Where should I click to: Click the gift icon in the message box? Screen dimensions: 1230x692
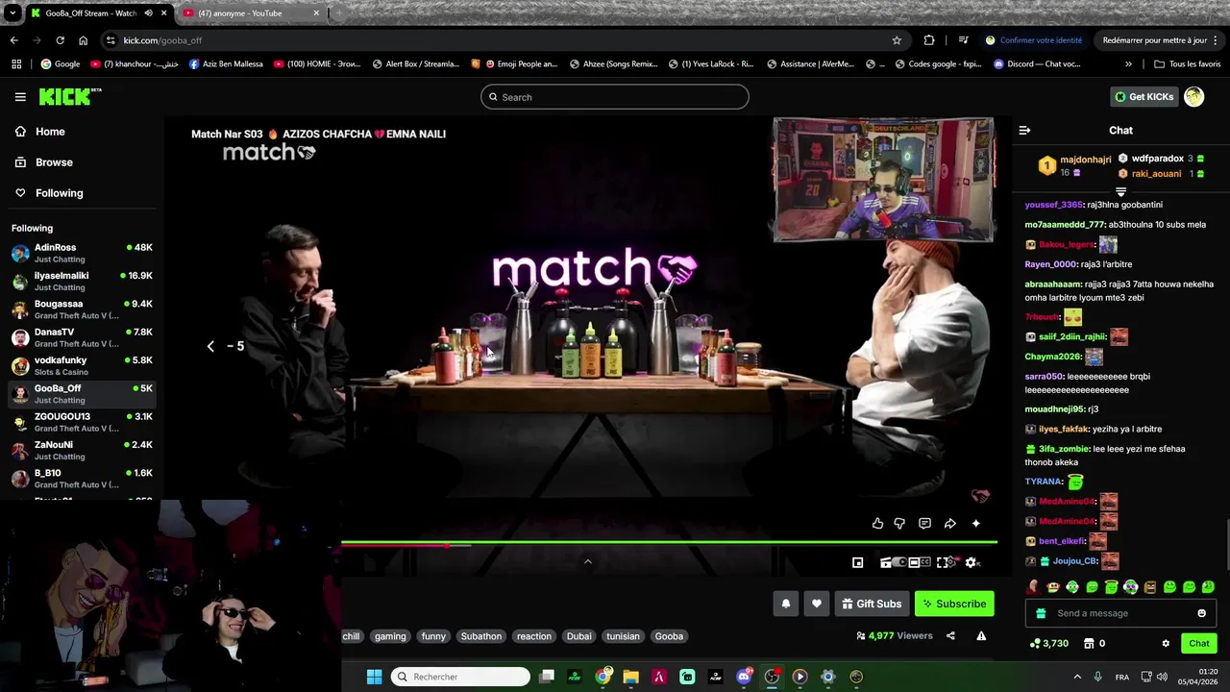point(1041,613)
